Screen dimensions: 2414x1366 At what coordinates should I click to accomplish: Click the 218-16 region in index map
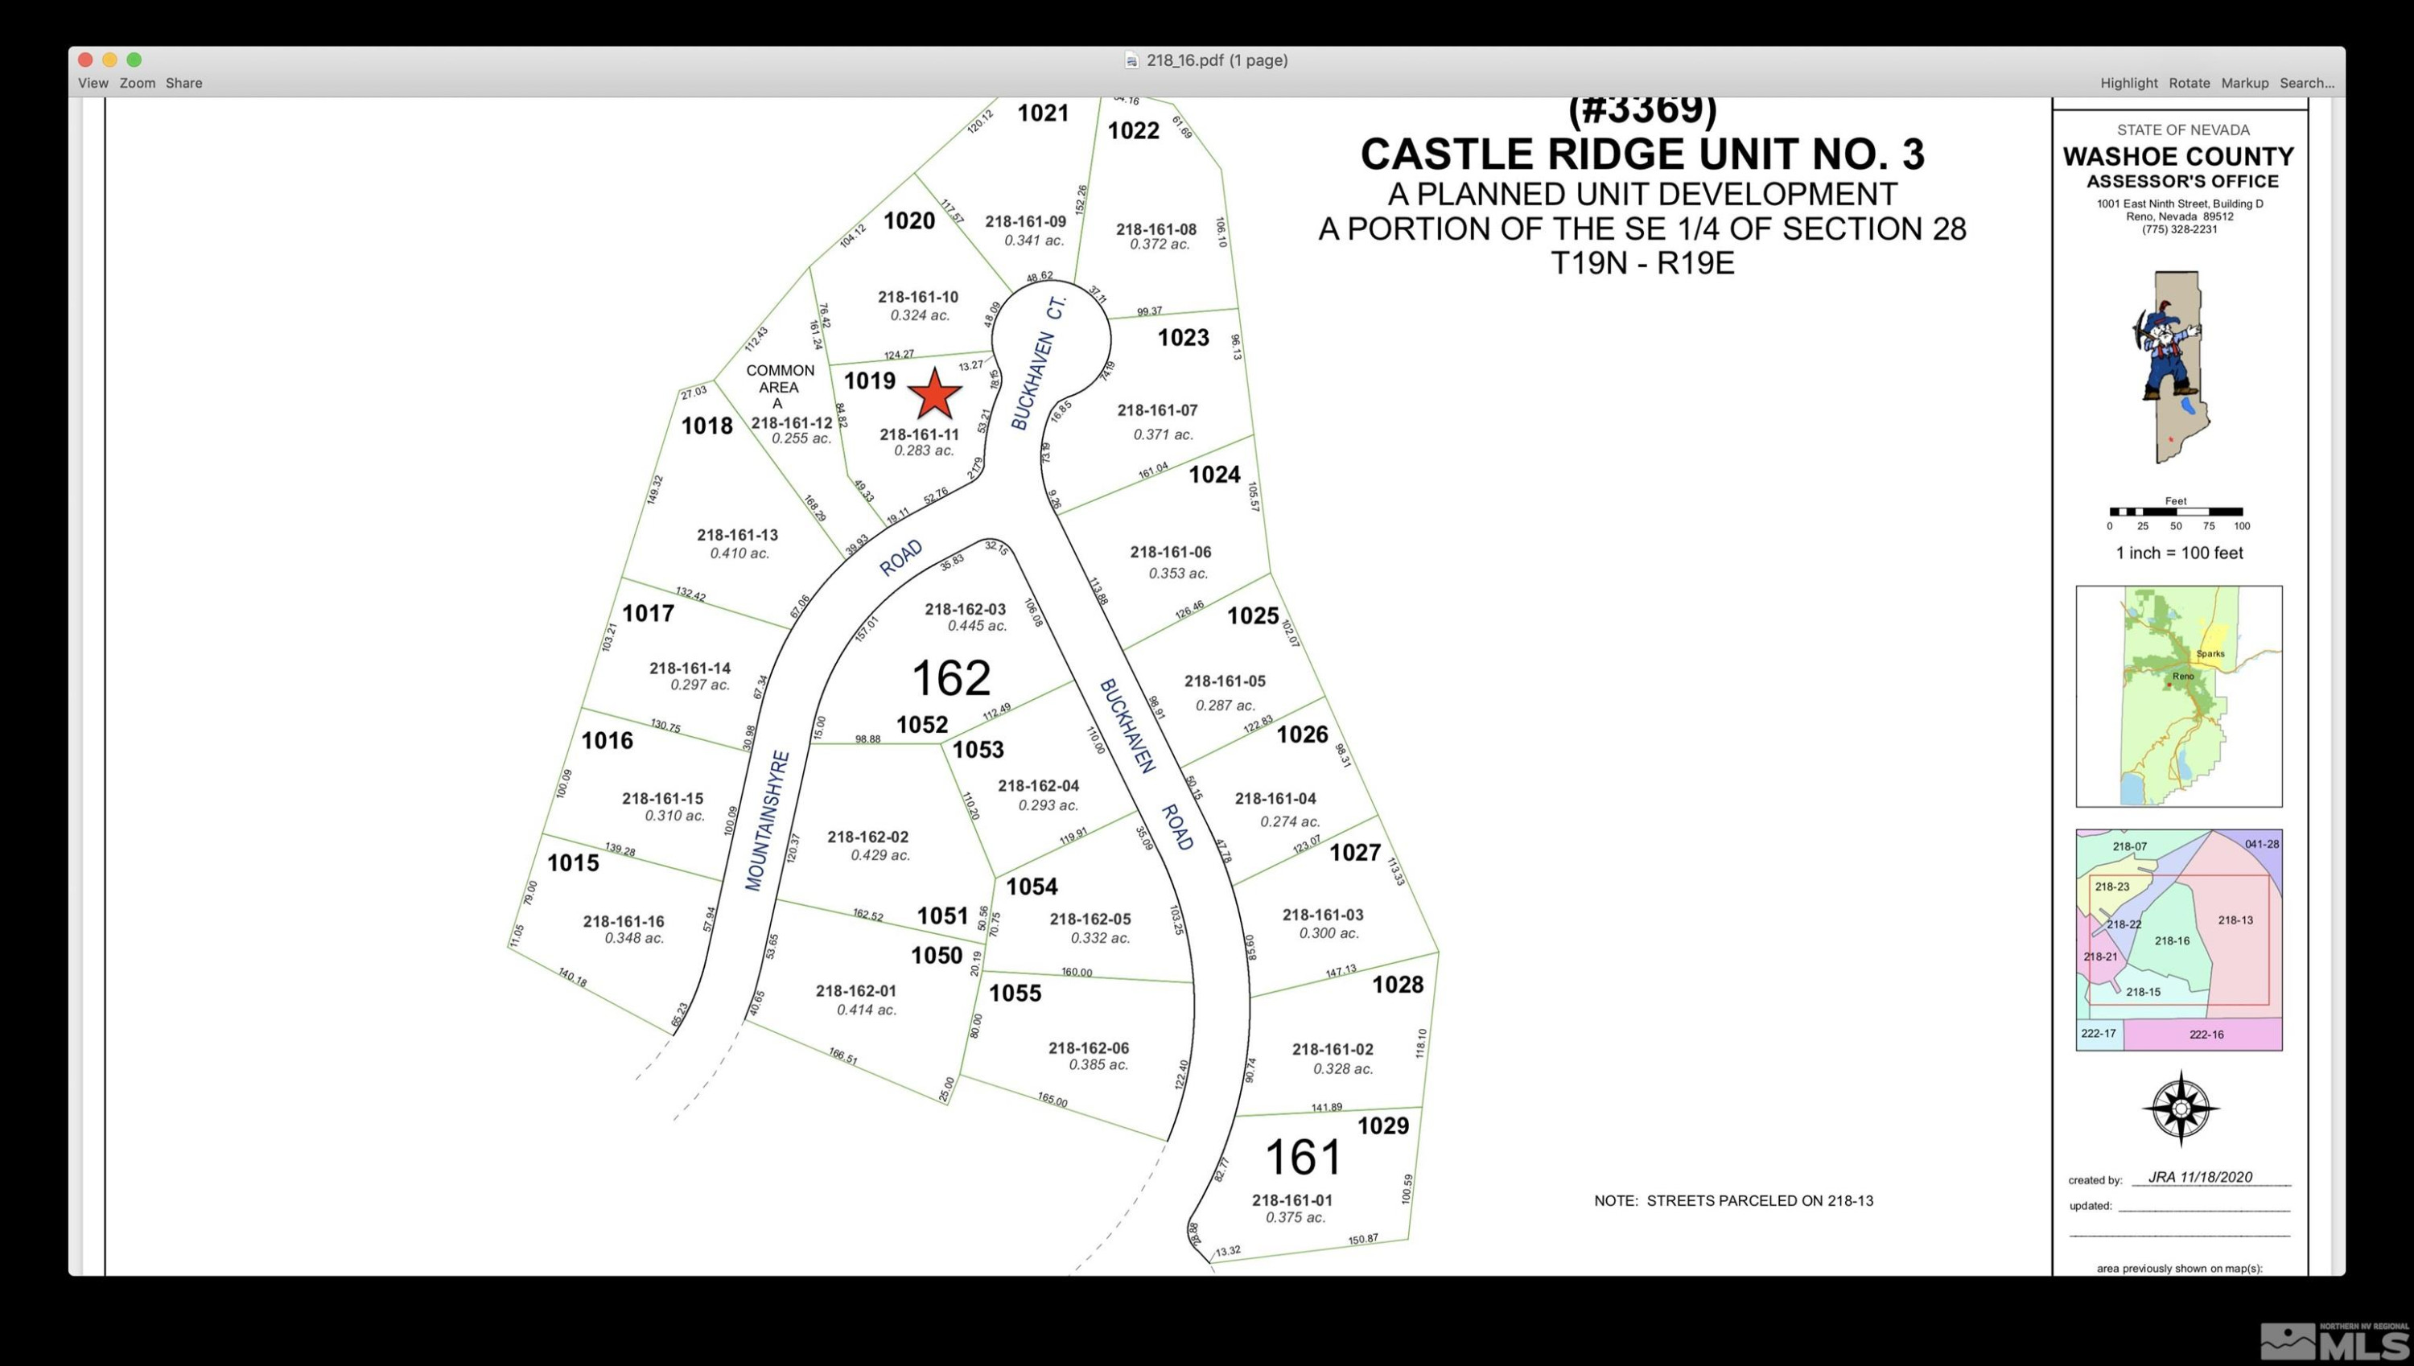(x=2172, y=941)
